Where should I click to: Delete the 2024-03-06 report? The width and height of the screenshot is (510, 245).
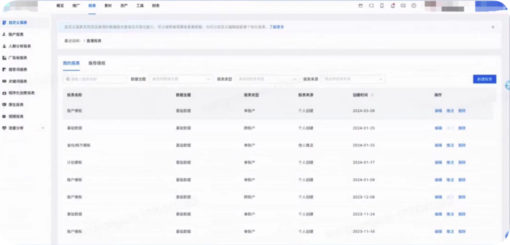pyautogui.click(x=462, y=111)
